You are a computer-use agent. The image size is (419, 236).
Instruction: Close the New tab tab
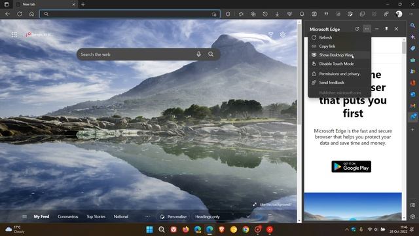[x=74, y=5]
